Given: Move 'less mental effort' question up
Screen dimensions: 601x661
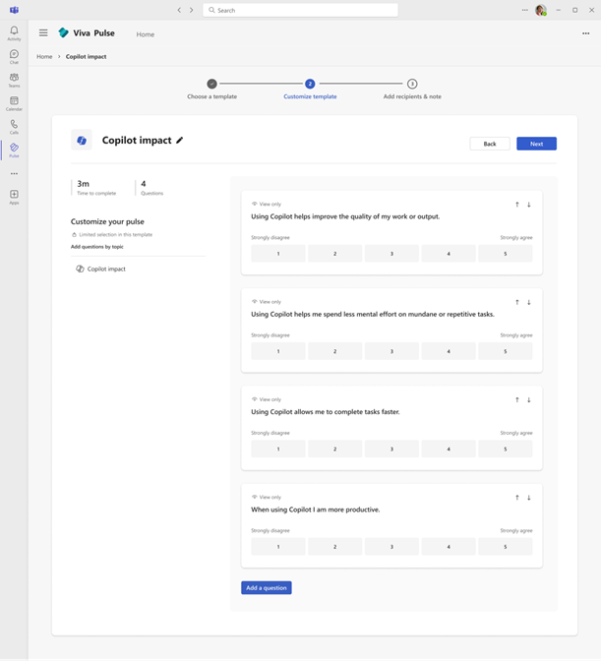Looking at the screenshot, I should tap(517, 302).
